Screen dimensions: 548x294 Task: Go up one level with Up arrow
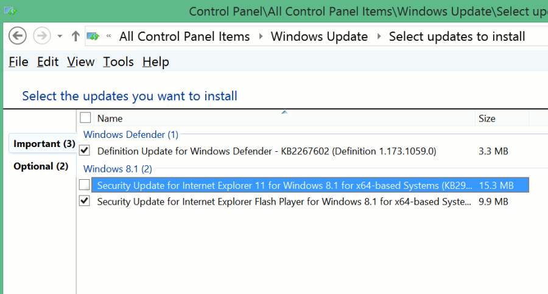click(x=76, y=36)
